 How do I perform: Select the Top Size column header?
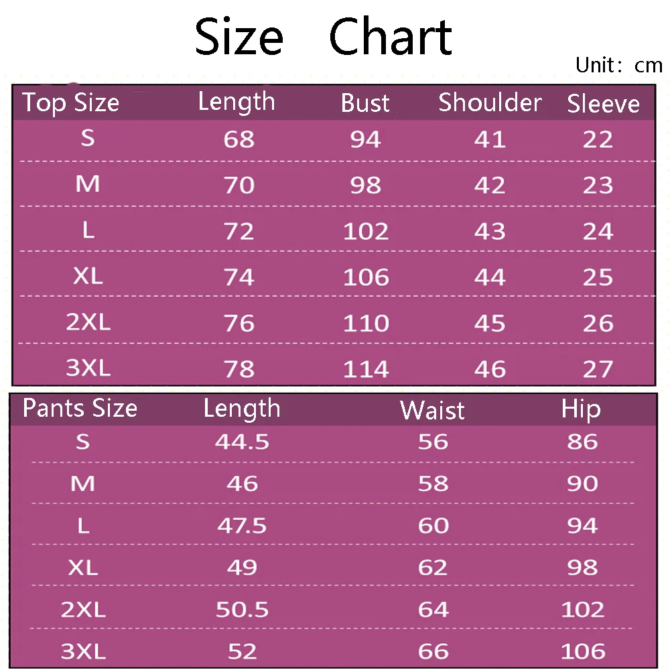[70, 103]
